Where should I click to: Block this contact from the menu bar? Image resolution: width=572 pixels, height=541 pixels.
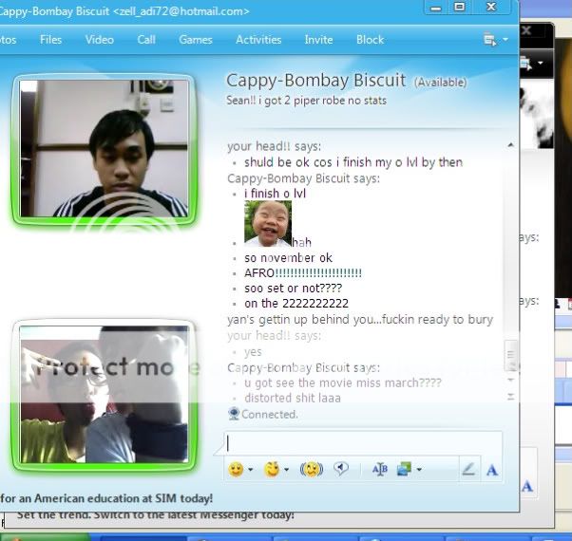click(370, 39)
